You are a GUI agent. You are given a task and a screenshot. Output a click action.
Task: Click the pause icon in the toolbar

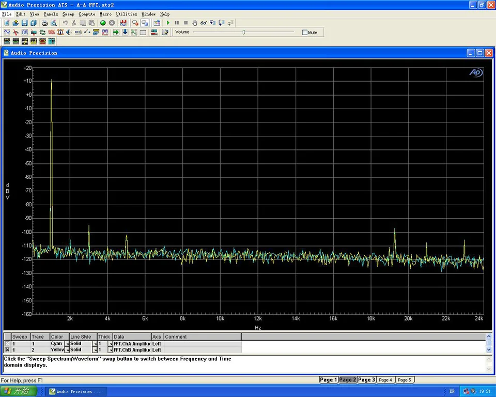177,23
